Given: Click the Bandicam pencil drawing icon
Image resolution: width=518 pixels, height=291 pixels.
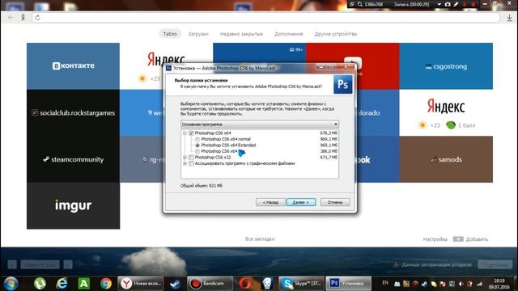Looking at the screenshot, I should coord(456,4).
